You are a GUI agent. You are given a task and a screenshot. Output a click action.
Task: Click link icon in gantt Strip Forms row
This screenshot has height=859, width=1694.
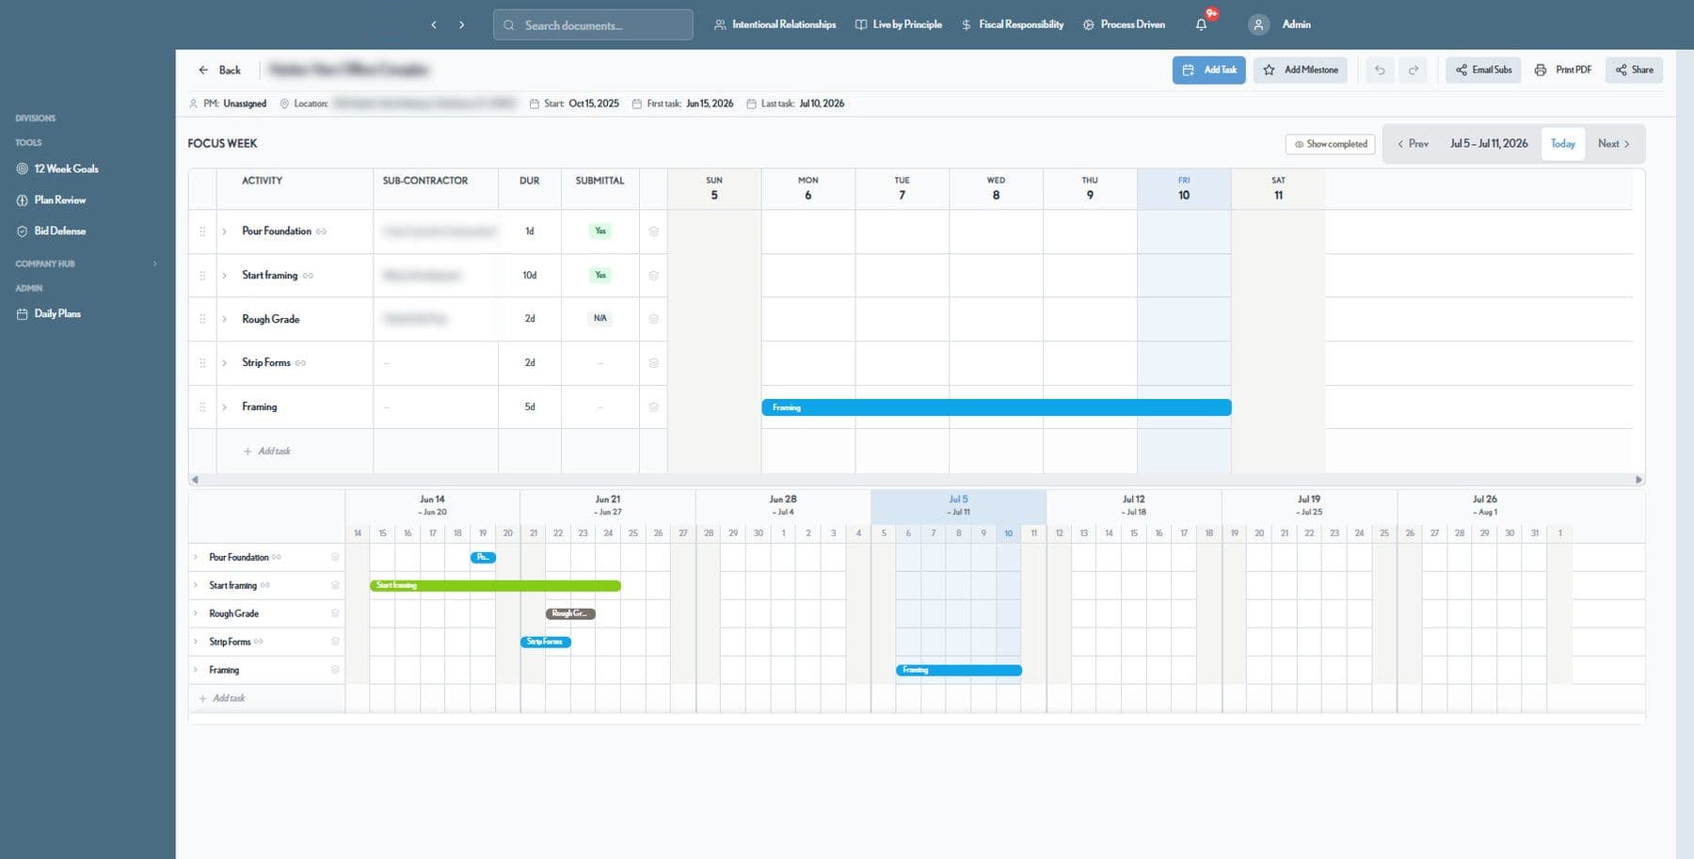[259, 642]
